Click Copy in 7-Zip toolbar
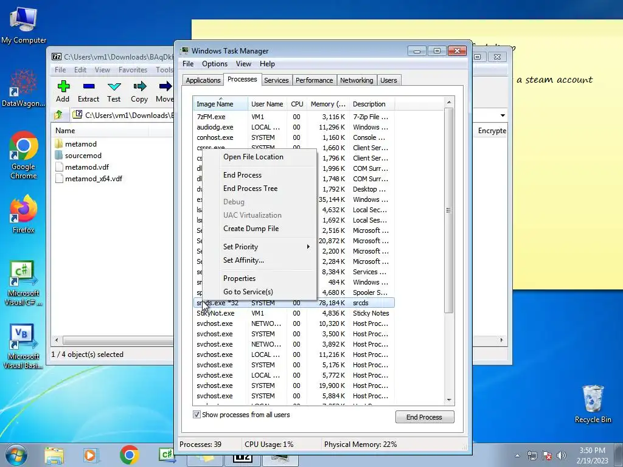This screenshot has height=467, width=623. coord(139,92)
